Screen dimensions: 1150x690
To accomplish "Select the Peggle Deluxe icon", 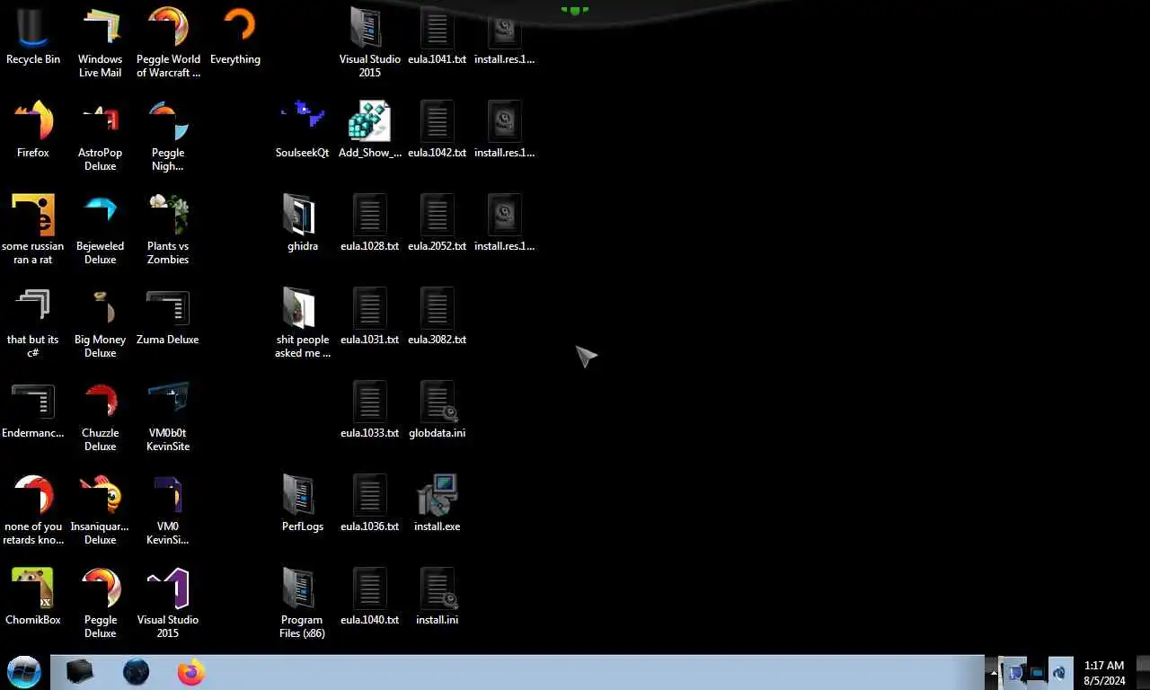I will 100,603.
